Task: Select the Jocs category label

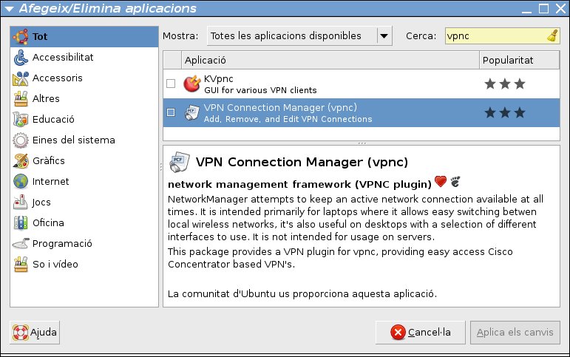Action: click(41, 202)
